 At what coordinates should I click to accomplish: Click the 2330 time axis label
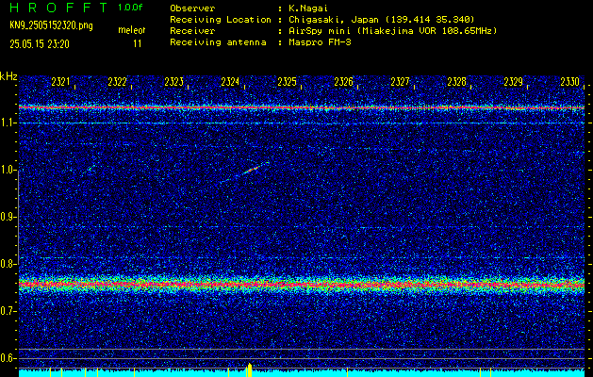570,82
